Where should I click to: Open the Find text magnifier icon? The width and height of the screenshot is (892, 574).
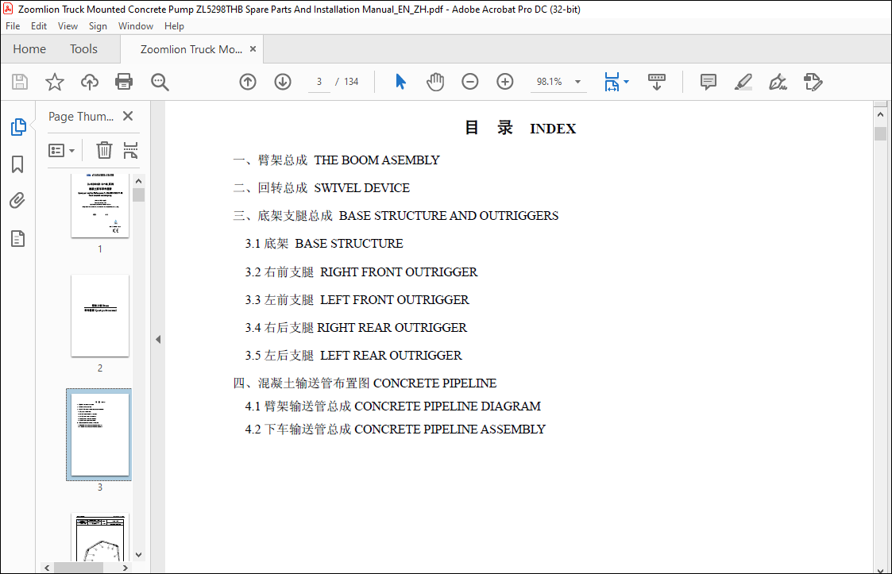160,82
